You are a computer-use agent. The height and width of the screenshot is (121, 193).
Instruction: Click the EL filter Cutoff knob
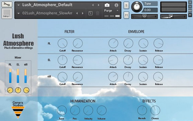click(63, 60)
